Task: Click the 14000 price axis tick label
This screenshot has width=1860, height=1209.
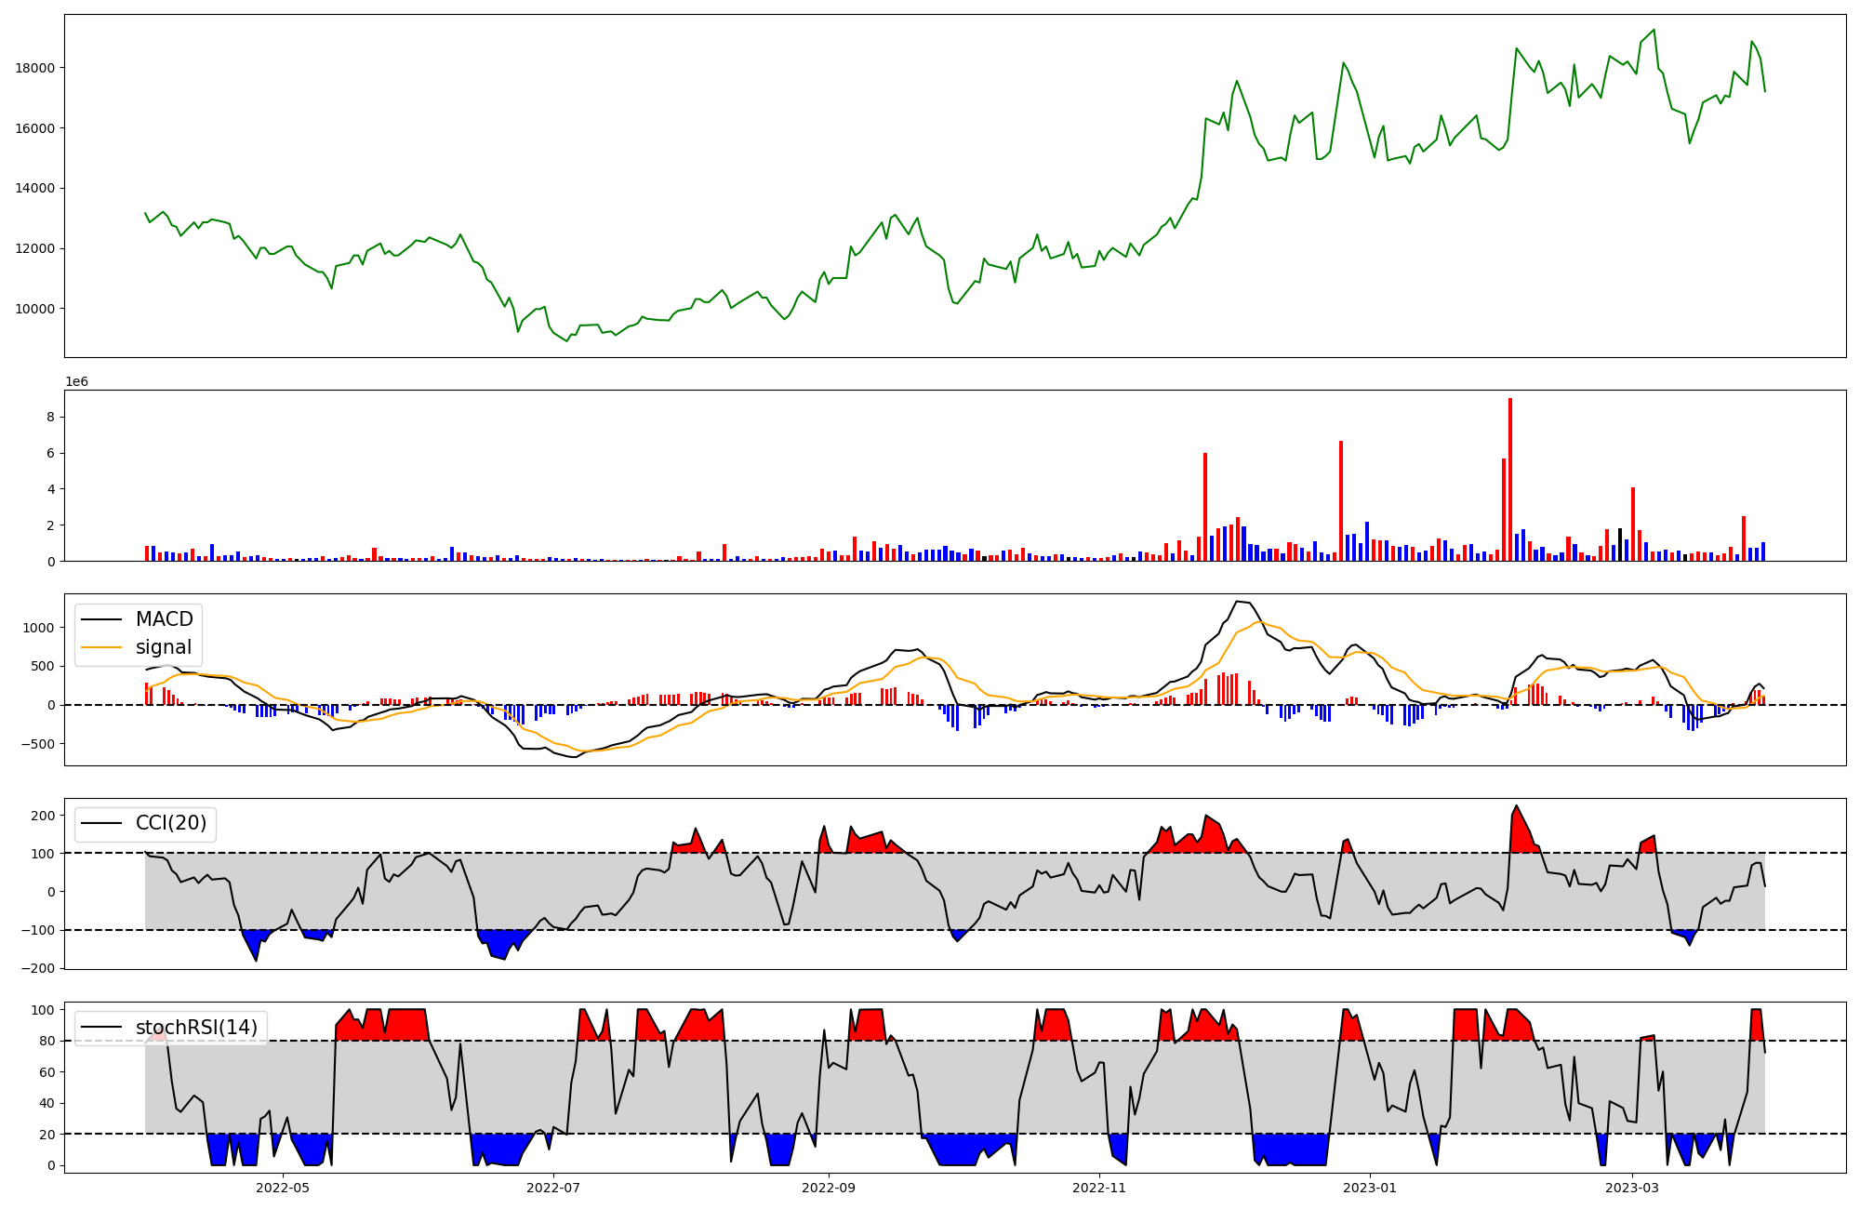Action: (35, 188)
